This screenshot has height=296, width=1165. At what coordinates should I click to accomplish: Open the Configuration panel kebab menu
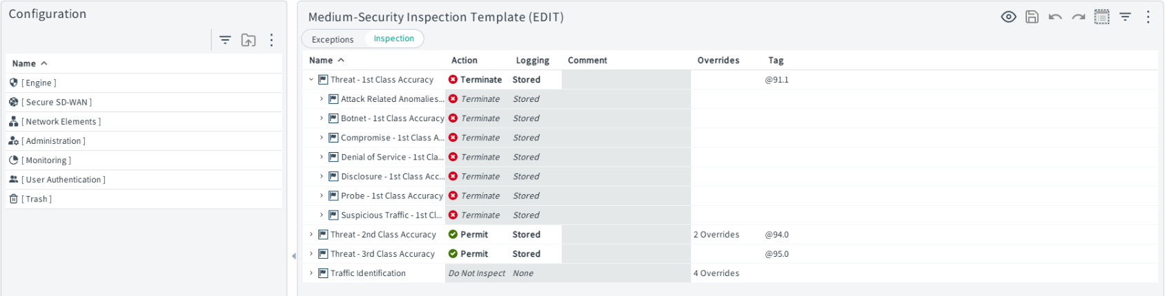pos(272,40)
